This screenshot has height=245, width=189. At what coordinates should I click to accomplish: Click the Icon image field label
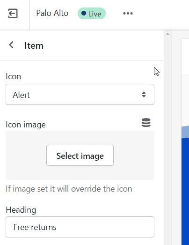(x=26, y=125)
